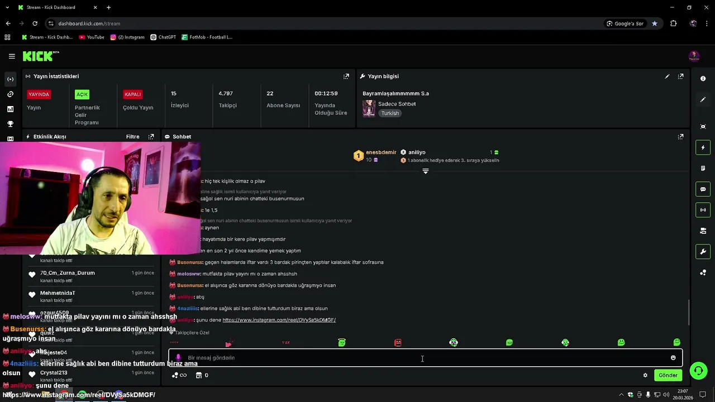The image size is (715, 402).
Task: Toggle the wrench tools widget in right sidebar
Action: [703, 252]
